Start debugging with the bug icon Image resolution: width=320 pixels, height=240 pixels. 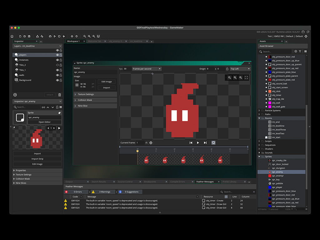tap(50, 36)
